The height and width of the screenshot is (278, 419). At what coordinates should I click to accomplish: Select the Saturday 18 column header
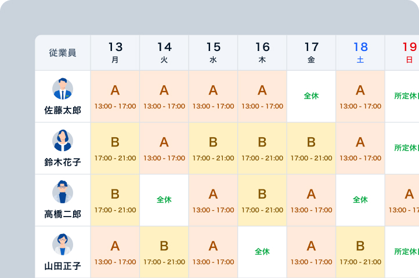coord(360,52)
